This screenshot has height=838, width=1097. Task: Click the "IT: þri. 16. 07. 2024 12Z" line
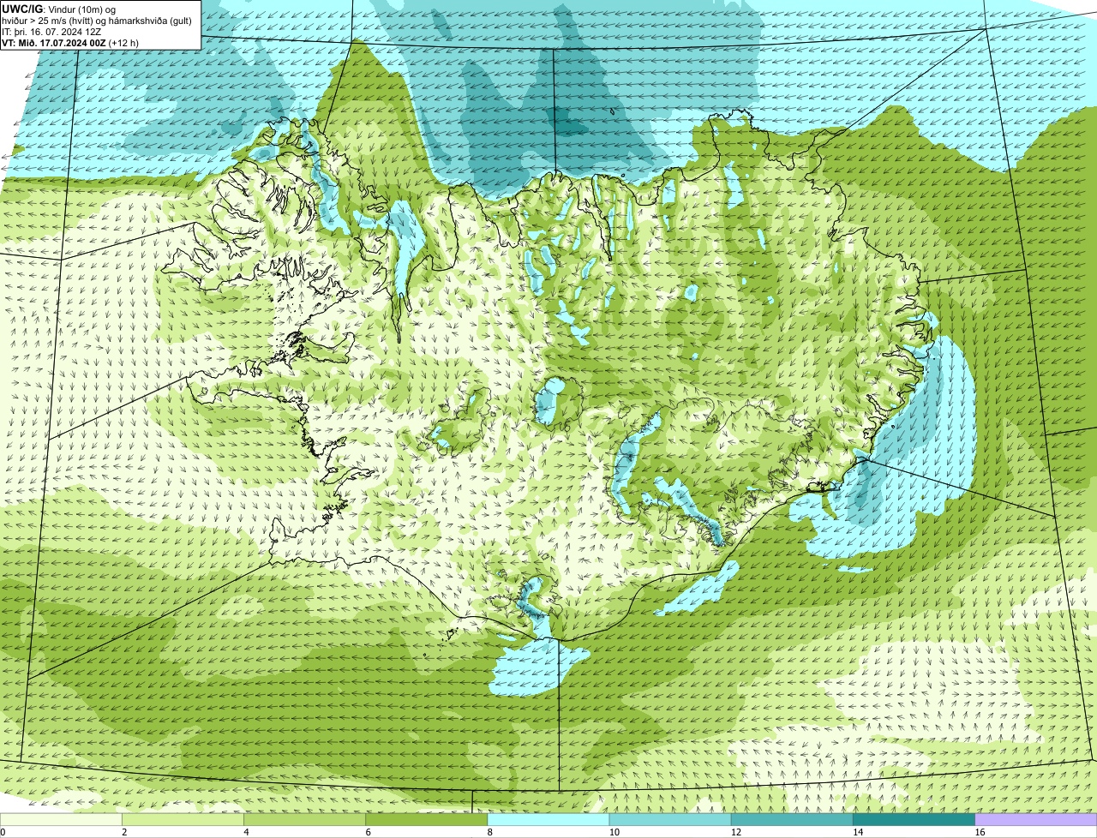53,31
